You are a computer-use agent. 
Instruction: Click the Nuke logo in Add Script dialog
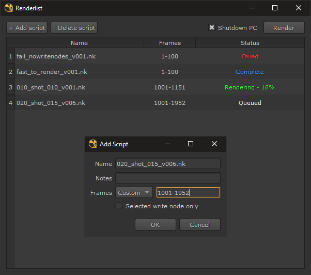point(93,144)
